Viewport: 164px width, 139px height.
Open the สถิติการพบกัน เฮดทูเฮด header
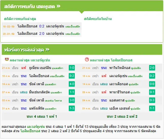[82, 6]
